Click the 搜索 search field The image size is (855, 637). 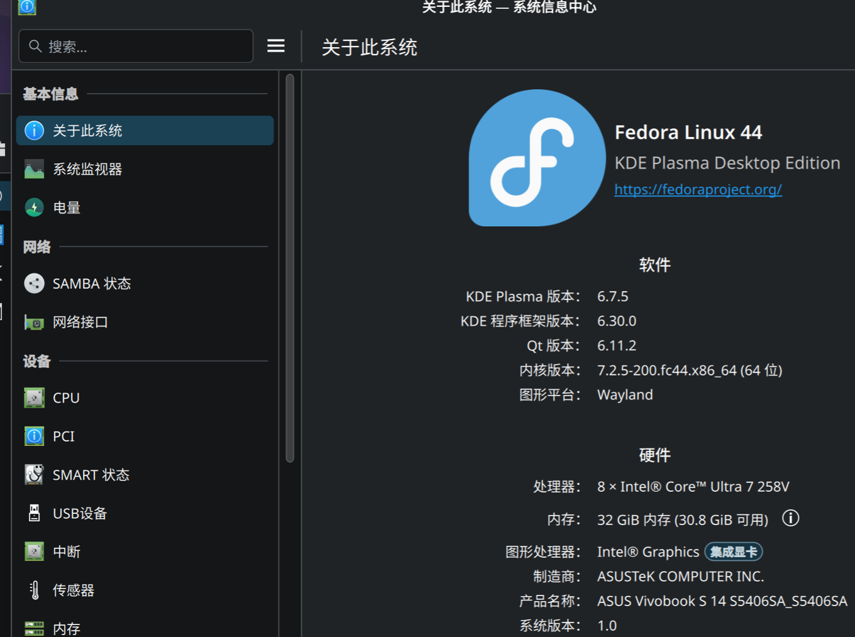coord(136,46)
